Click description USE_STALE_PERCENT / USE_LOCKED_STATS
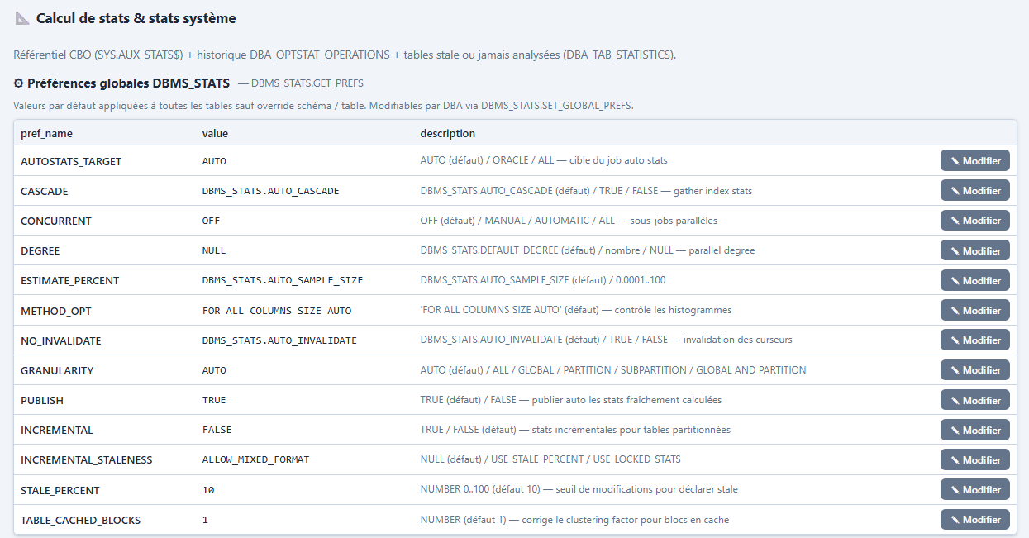This screenshot has width=1029, height=538. [x=550, y=459]
